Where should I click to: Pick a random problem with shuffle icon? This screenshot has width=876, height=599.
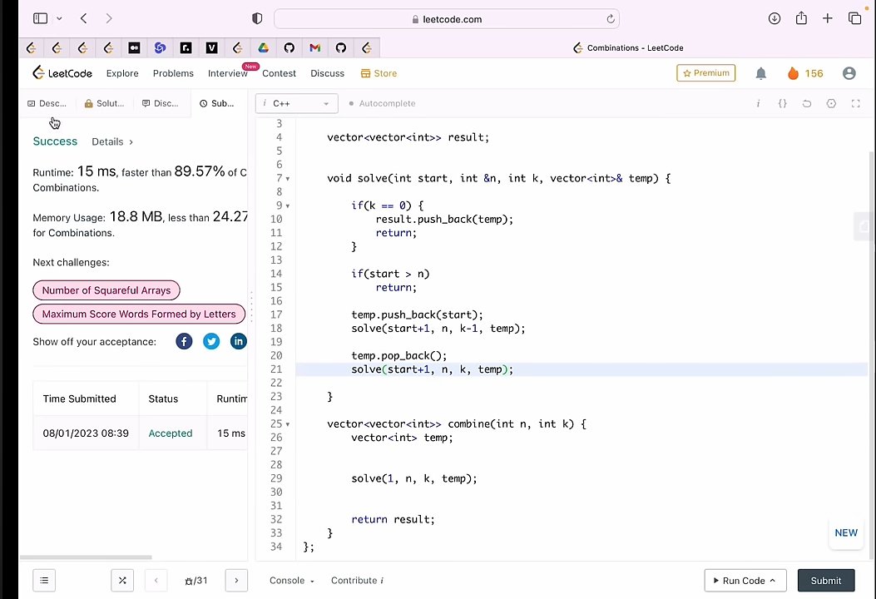pyautogui.click(x=122, y=581)
